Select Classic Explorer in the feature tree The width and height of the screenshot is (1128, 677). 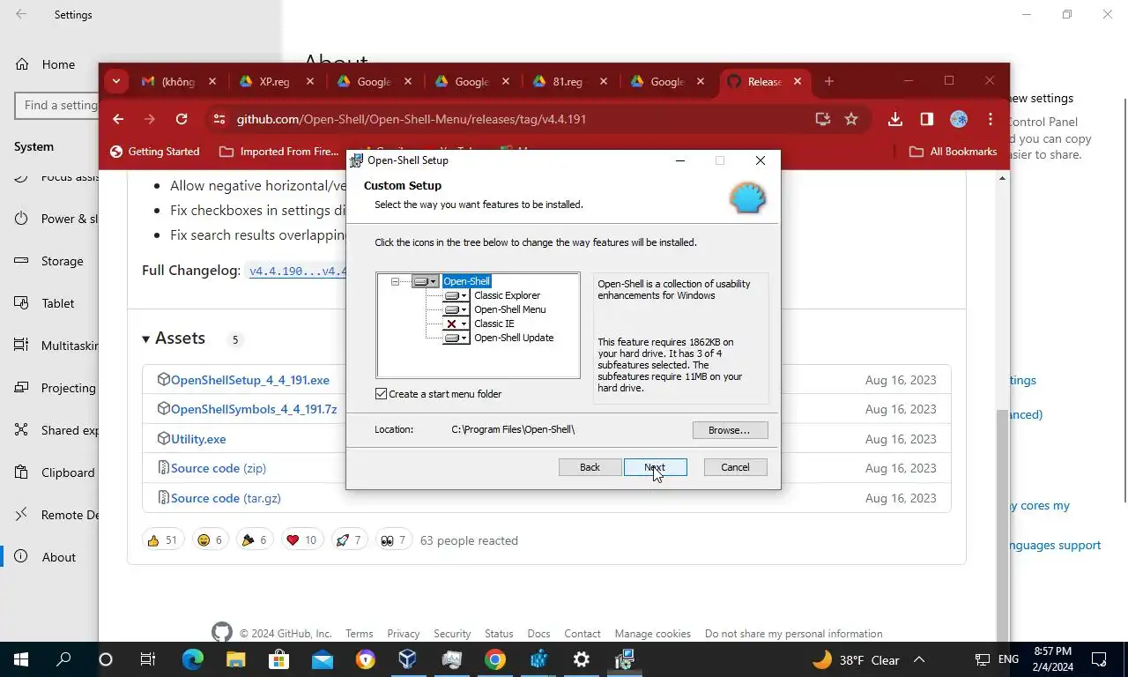pos(507,295)
